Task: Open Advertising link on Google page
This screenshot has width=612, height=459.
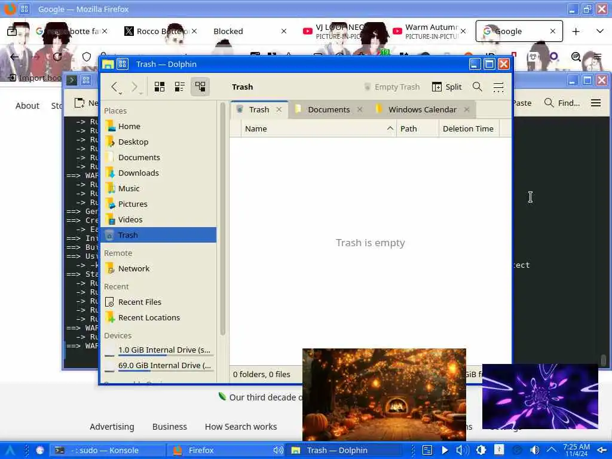Action: 112,427
